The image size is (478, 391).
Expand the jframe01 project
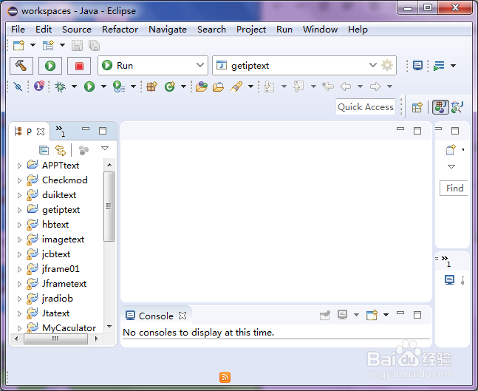[19, 269]
